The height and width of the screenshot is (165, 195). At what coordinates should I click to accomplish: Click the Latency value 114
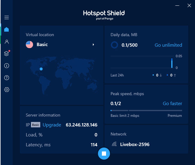coord(94,145)
